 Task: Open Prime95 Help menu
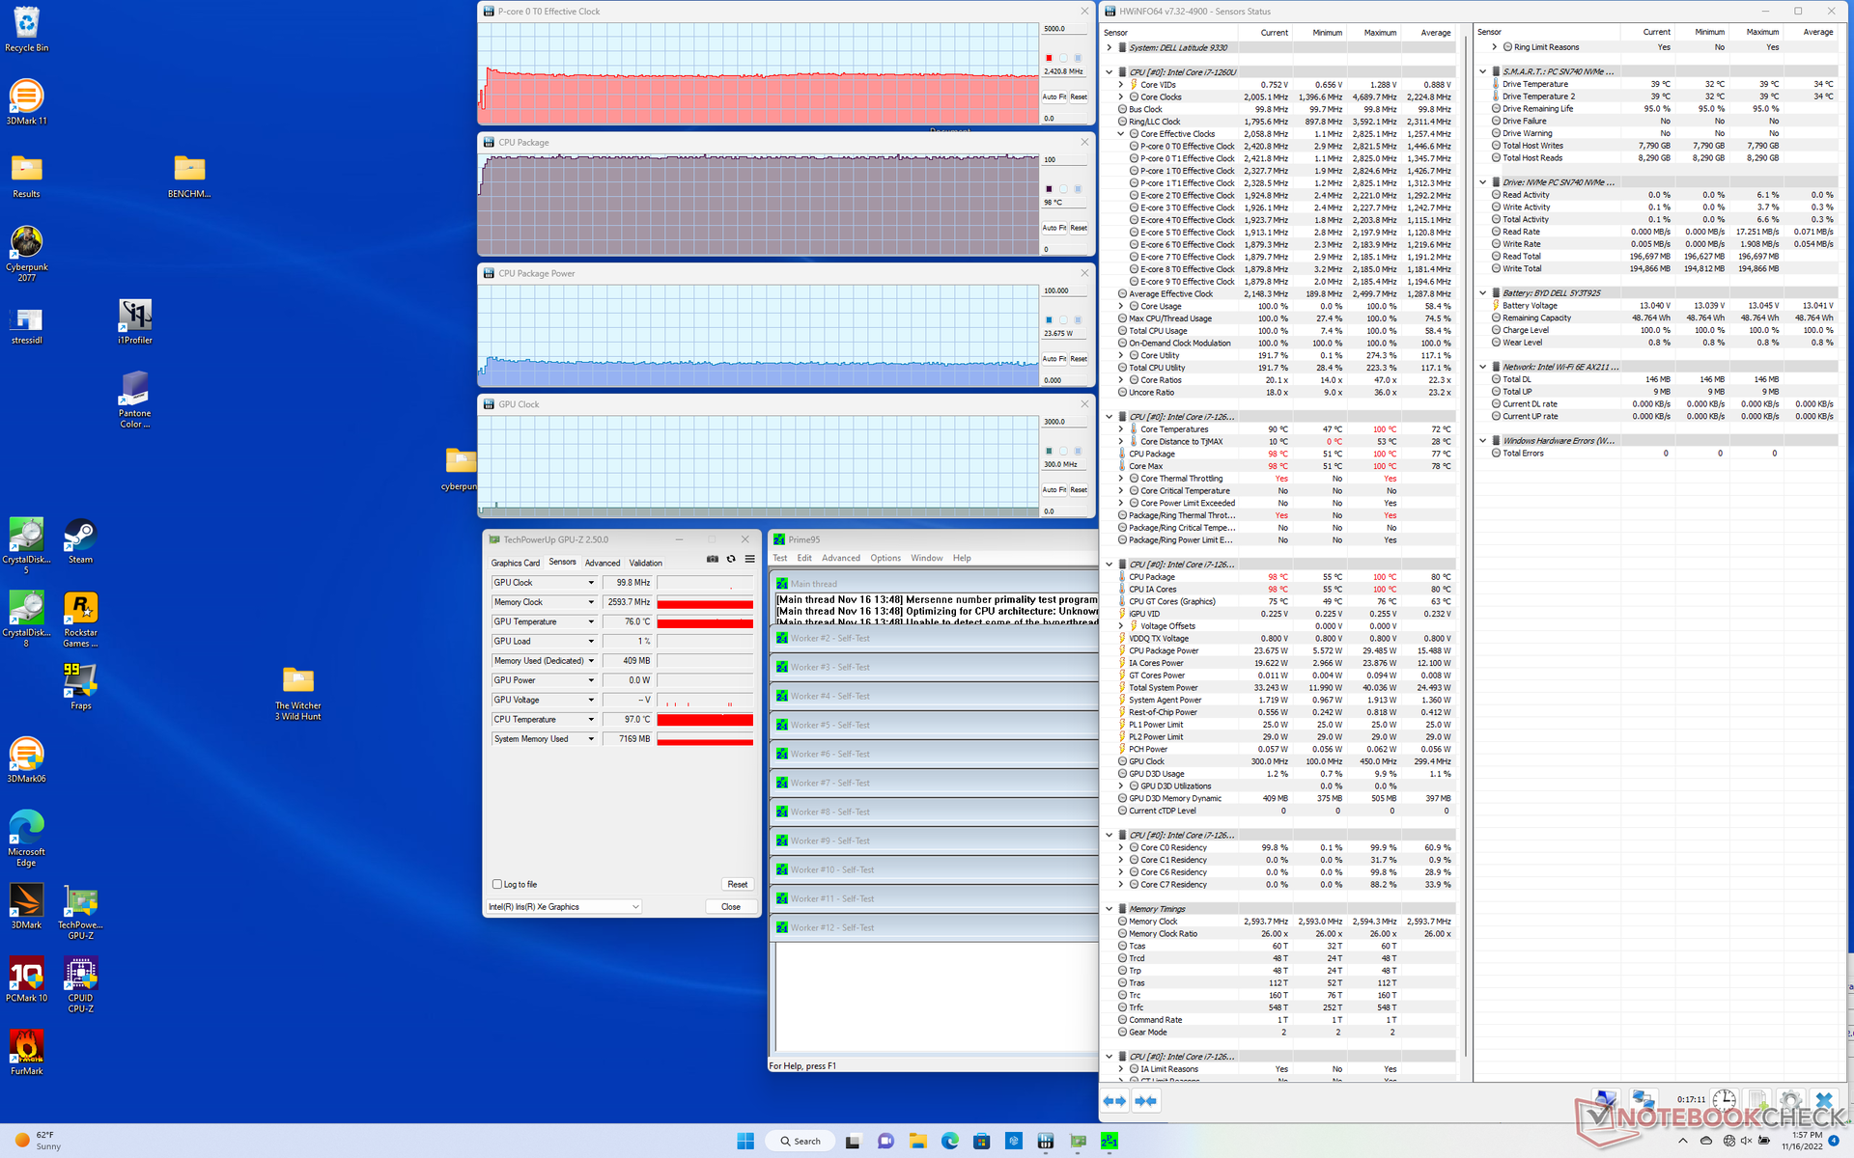962,558
